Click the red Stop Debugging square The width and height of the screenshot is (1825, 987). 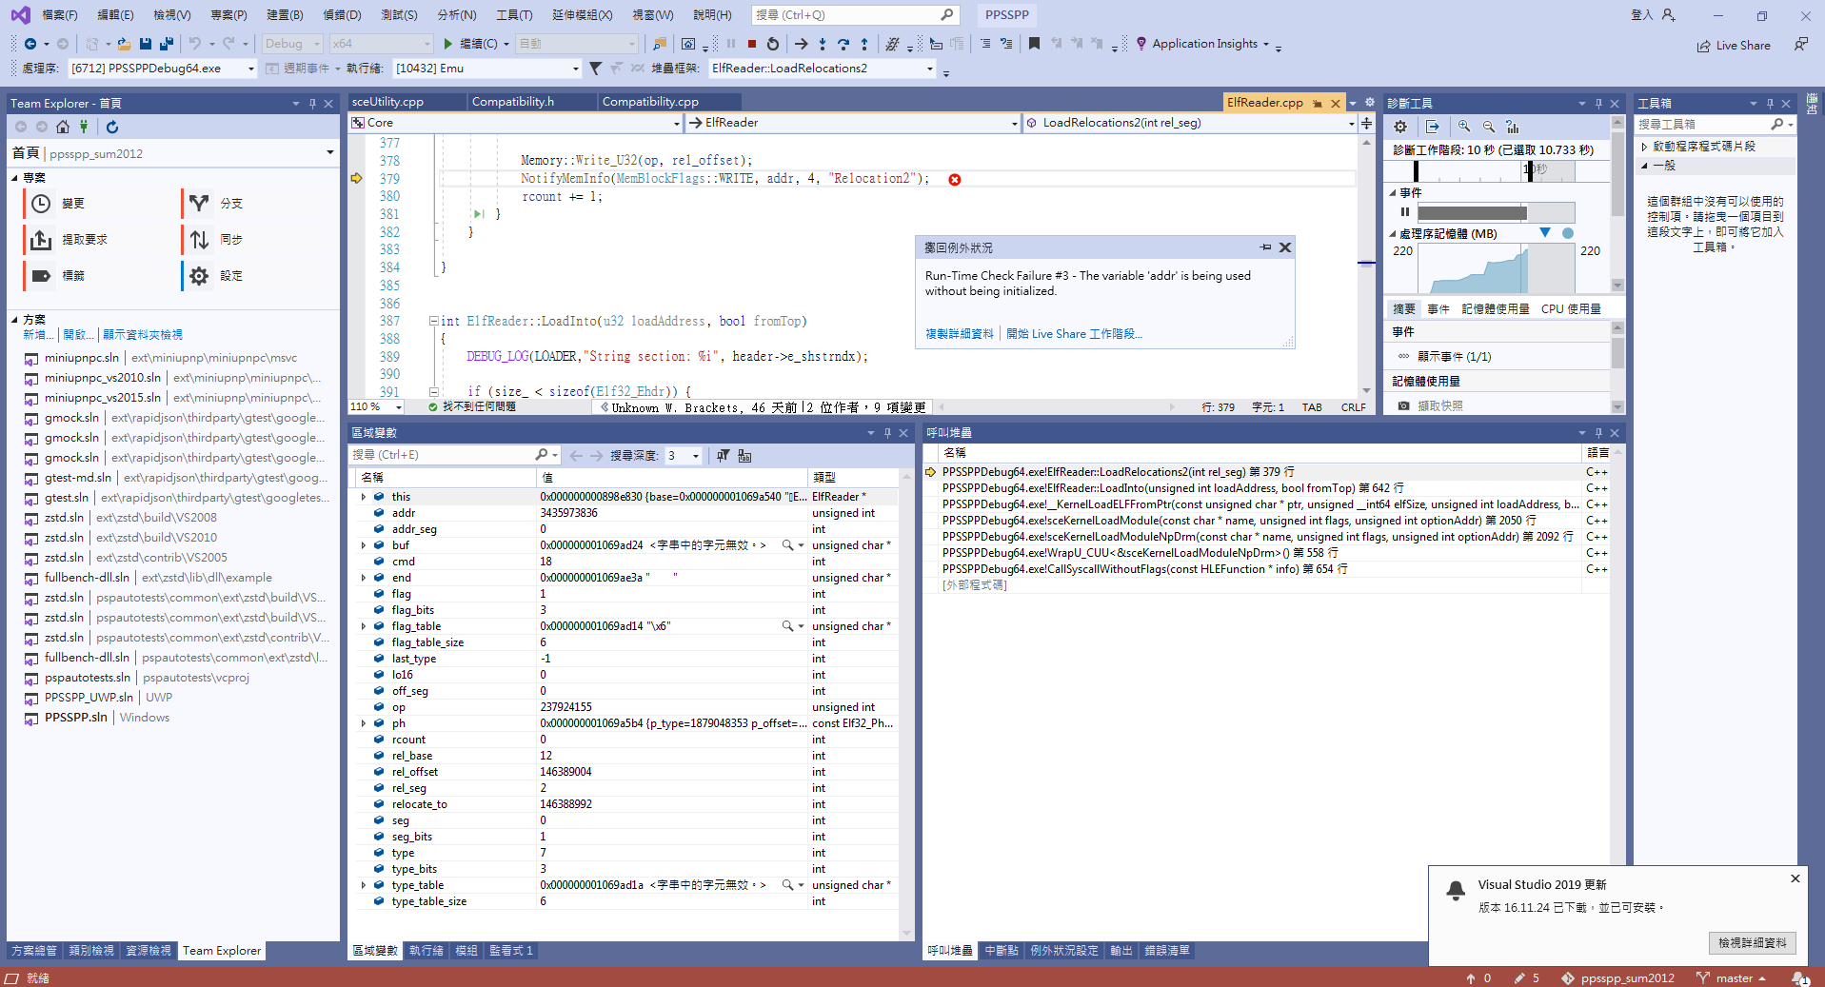752,44
